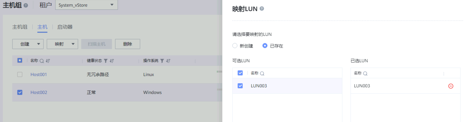Choose the 已存在 radio option

click(265, 46)
